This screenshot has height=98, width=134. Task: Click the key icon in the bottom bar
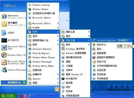(x=57, y=89)
